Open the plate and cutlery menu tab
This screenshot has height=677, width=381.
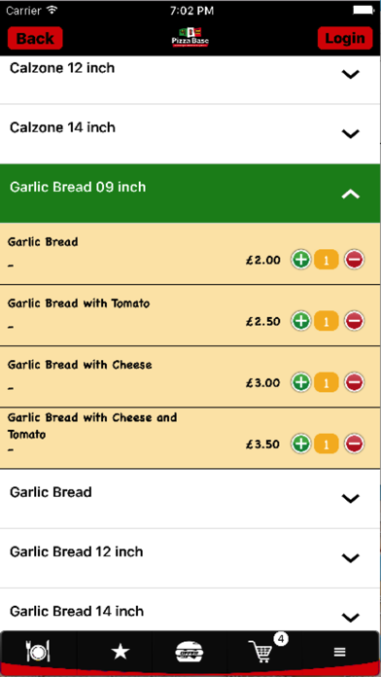38,651
